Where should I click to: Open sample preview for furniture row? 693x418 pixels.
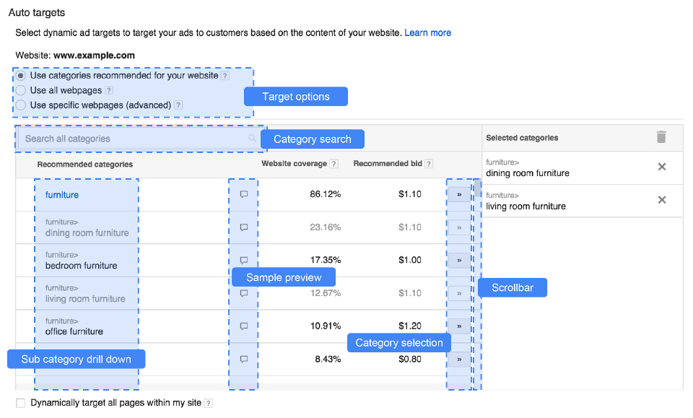coord(243,194)
